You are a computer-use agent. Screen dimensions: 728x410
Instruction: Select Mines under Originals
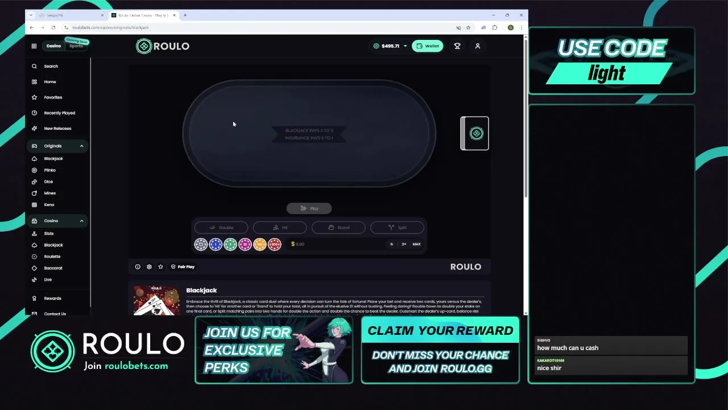44,193
